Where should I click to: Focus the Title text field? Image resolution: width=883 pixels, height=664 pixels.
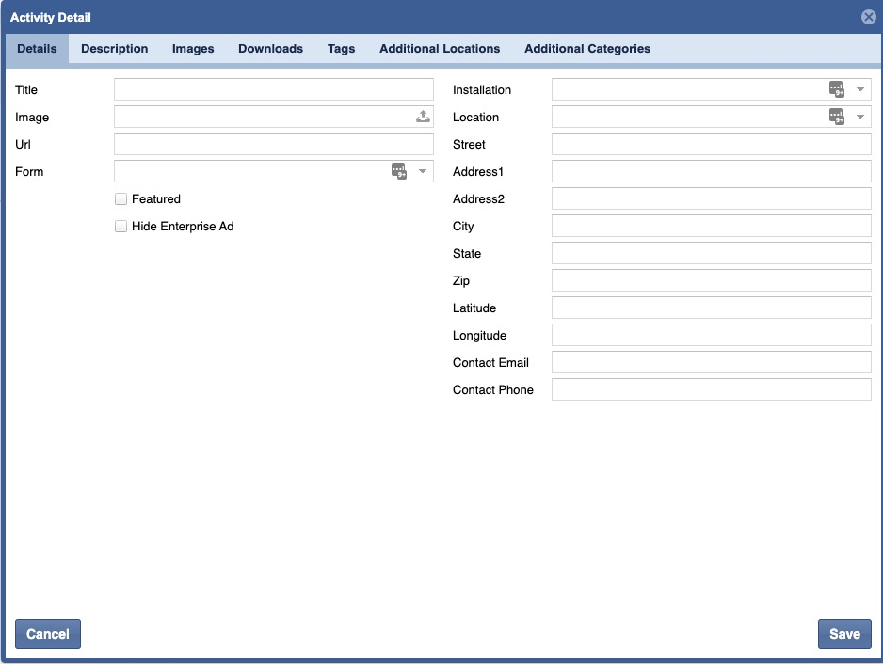click(x=273, y=90)
